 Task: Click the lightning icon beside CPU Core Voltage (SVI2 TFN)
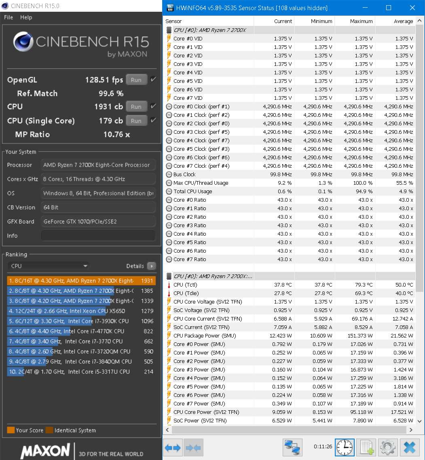pyautogui.click(x=169, y=302)
